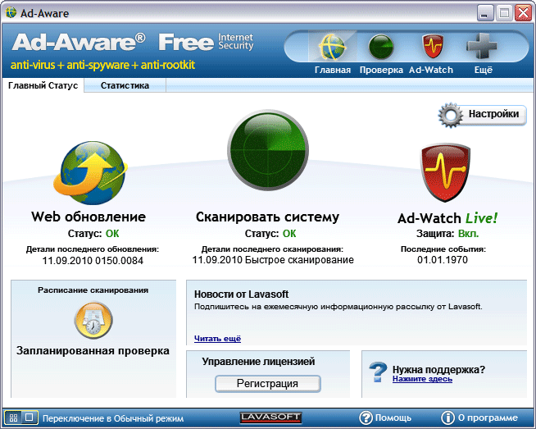Switch to Статистика tab

click(x=125, y=85)
